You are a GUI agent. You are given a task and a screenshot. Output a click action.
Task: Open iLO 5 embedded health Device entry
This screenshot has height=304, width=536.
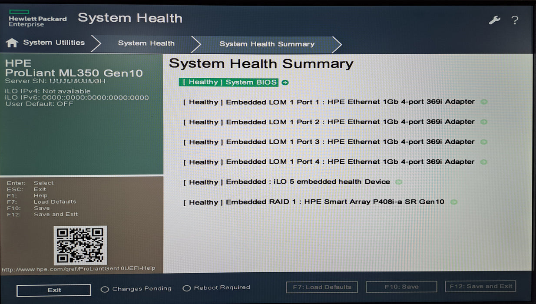click(287, 182)
